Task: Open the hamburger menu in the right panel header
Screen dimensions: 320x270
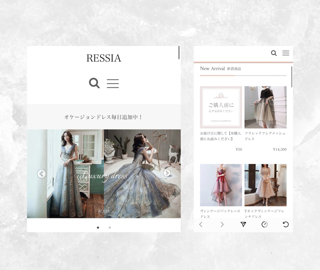Action: click(286, 53)
